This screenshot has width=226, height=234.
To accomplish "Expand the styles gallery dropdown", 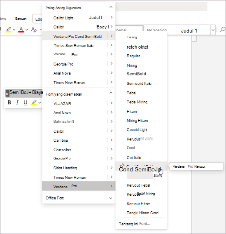I will pyautogui.click(x=213, y=30).
